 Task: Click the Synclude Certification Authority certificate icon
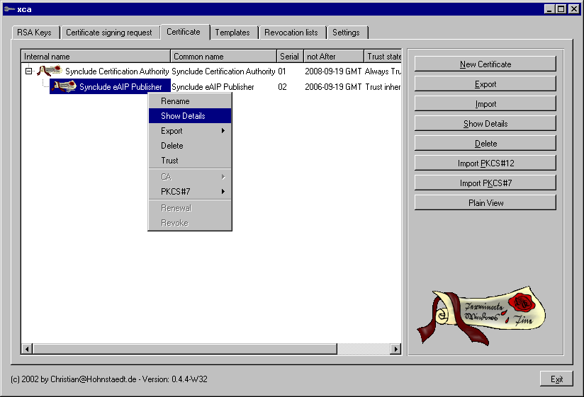point(50,71)
